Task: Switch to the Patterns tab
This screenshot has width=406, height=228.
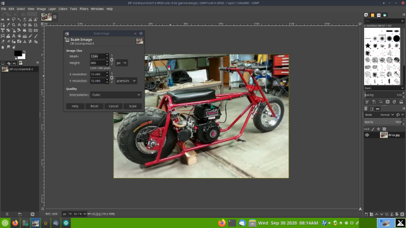Action: pos(372,15)
